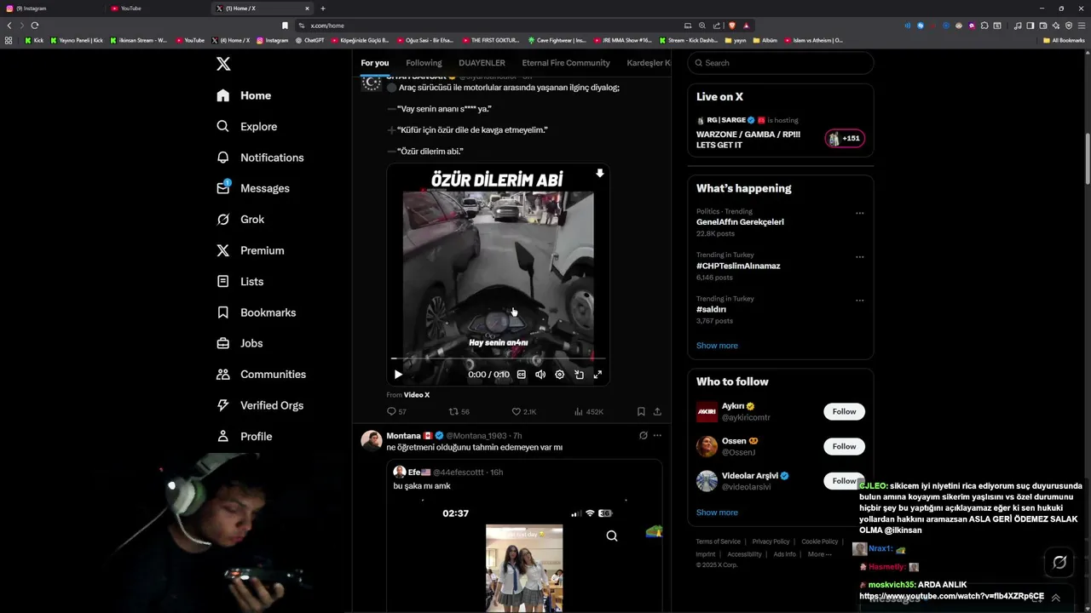This screenshot has height=613, width=1091.
Task: Reload the page
Action: (34, 26)
